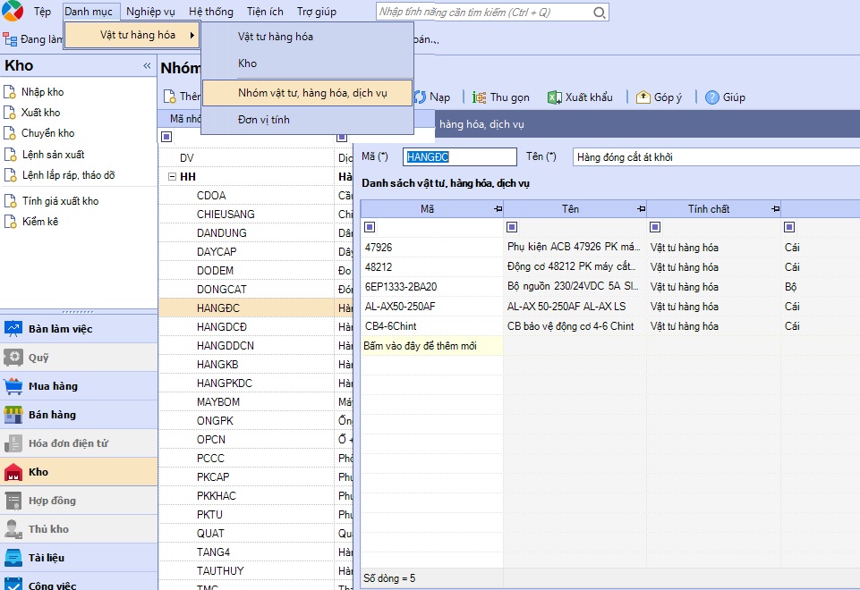Click the Thu gọn collapse icon

coord(480,97)
